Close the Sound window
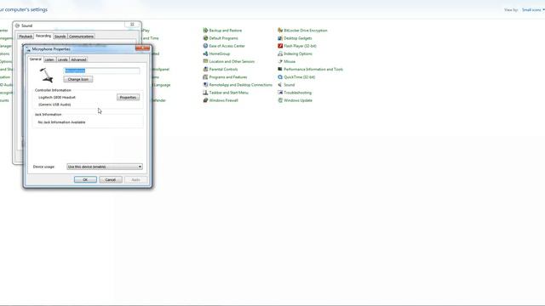This screenshot has width=545, height=306. point(132,25)
